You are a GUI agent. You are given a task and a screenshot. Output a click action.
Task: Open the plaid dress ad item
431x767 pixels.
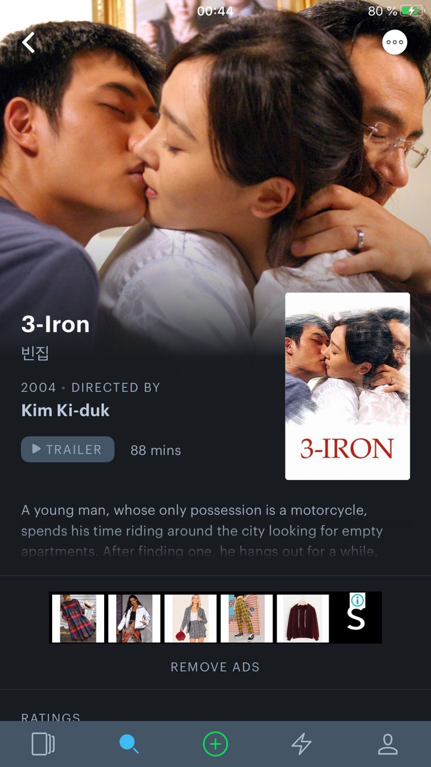pos(78,618)
